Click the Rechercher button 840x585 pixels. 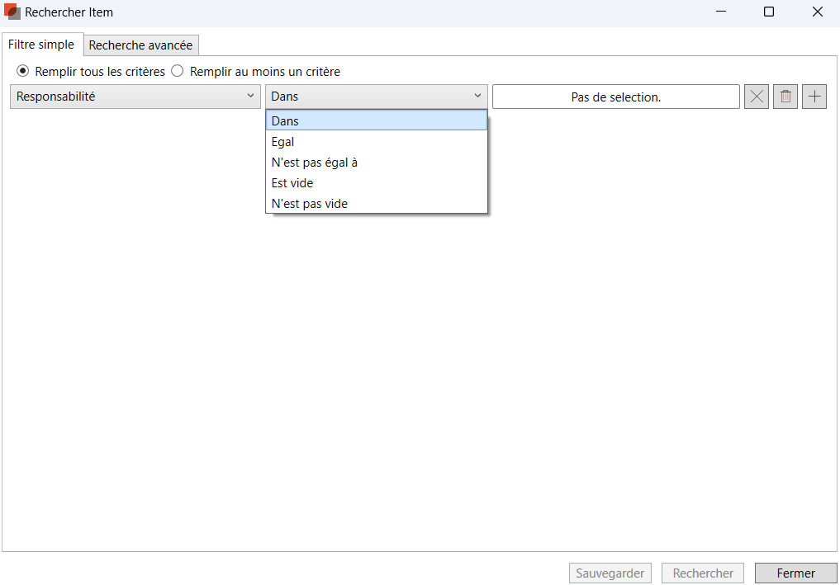[703, 573]
